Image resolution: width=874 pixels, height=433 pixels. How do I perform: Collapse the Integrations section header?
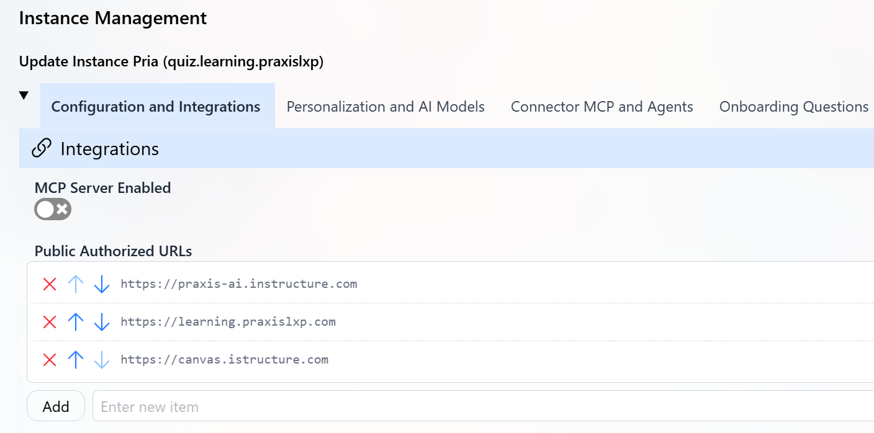[x=109, y=148]
